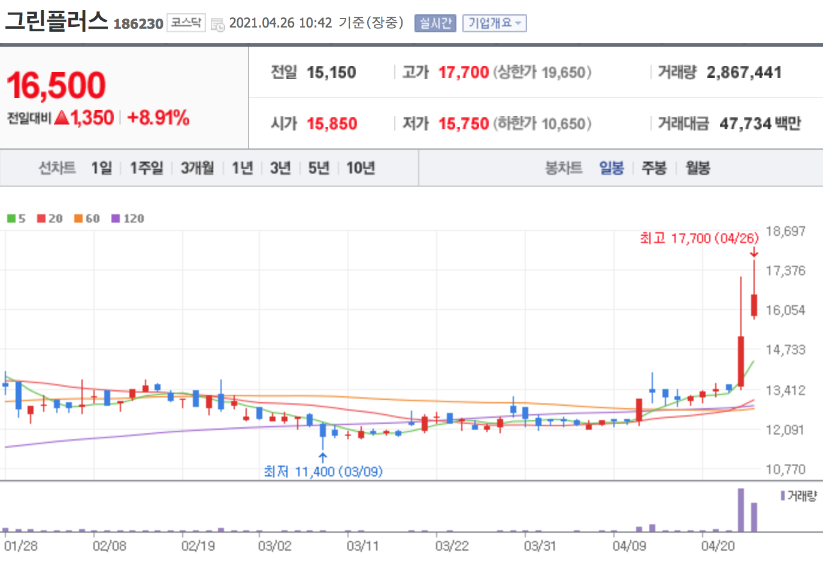Select the 3년 line chart tab

pos(280,168)
